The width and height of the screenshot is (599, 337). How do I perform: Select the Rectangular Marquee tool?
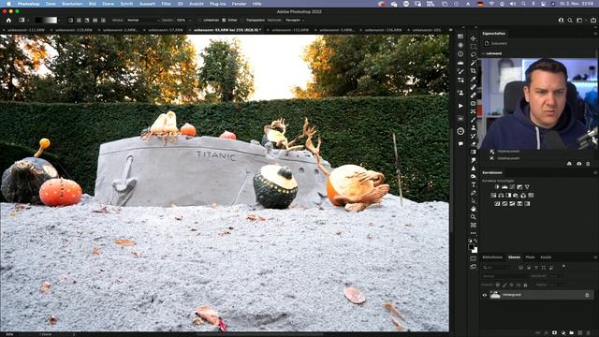(474, 47)
